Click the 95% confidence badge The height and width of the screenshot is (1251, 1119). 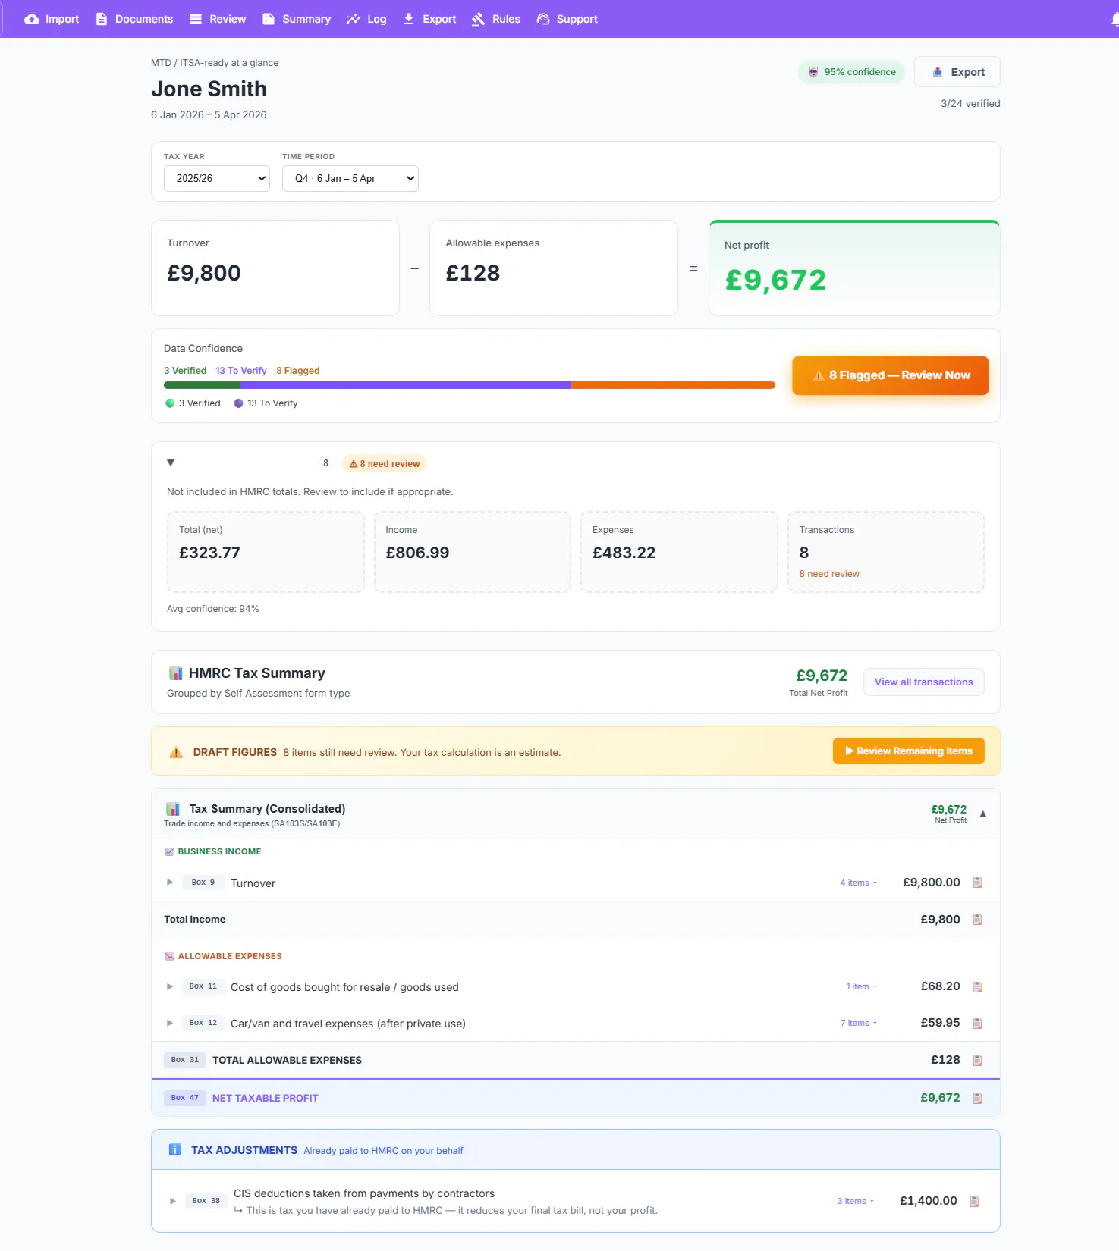coord(851,72)
